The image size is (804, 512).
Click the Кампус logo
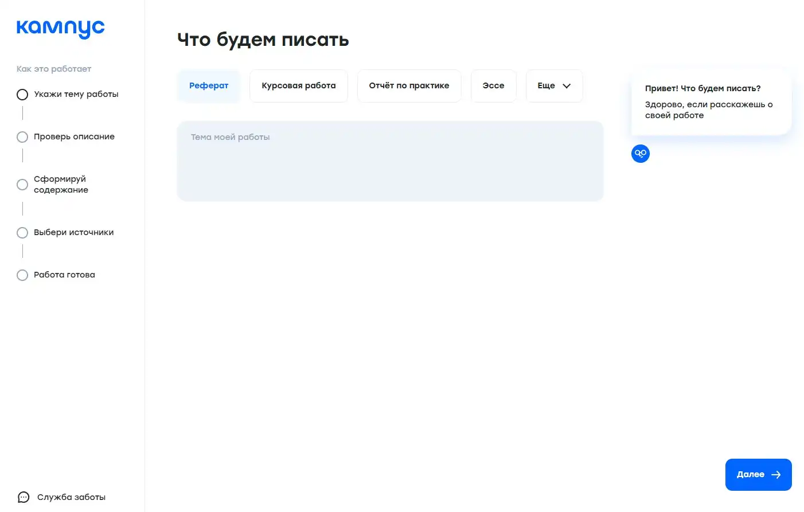pyautogui.click(x=60, y=29)
